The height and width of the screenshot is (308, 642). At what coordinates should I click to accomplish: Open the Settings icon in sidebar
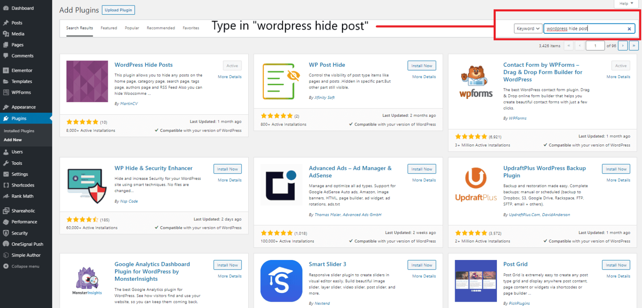(5, 174)
